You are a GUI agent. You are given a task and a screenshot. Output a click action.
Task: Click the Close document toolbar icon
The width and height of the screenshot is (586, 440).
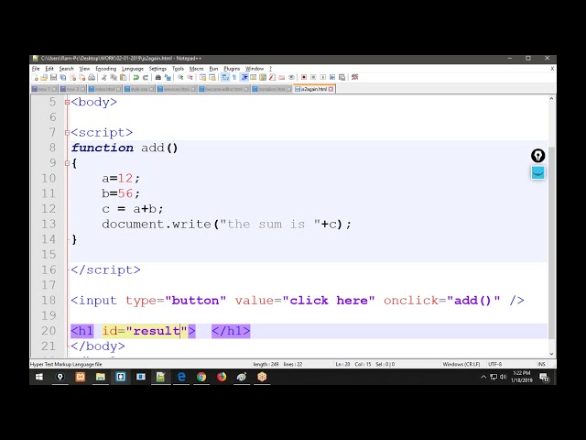tap(73, 77)
